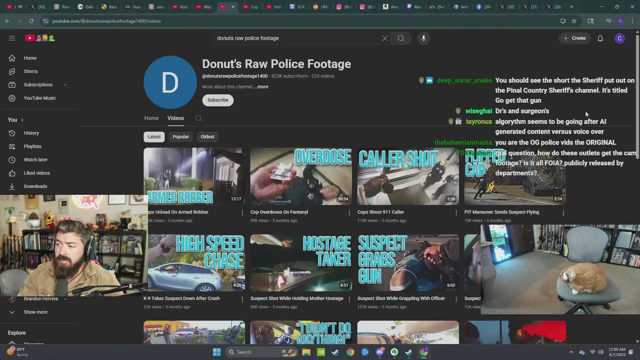Start voice search with the microphone

(423, 38)
